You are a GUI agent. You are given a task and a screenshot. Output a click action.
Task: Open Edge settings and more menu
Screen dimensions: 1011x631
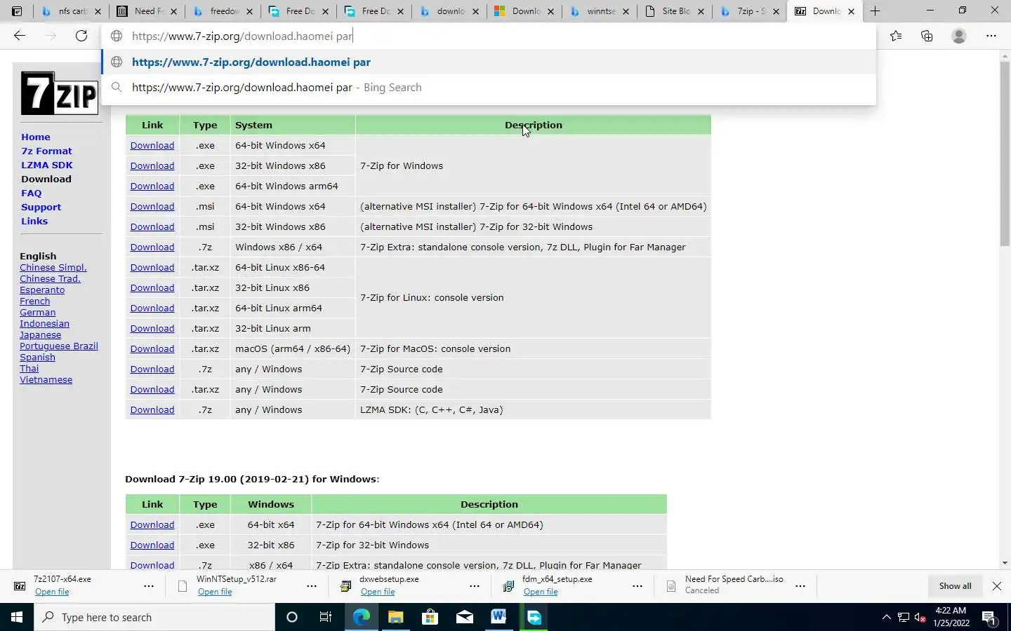(991, 36)
